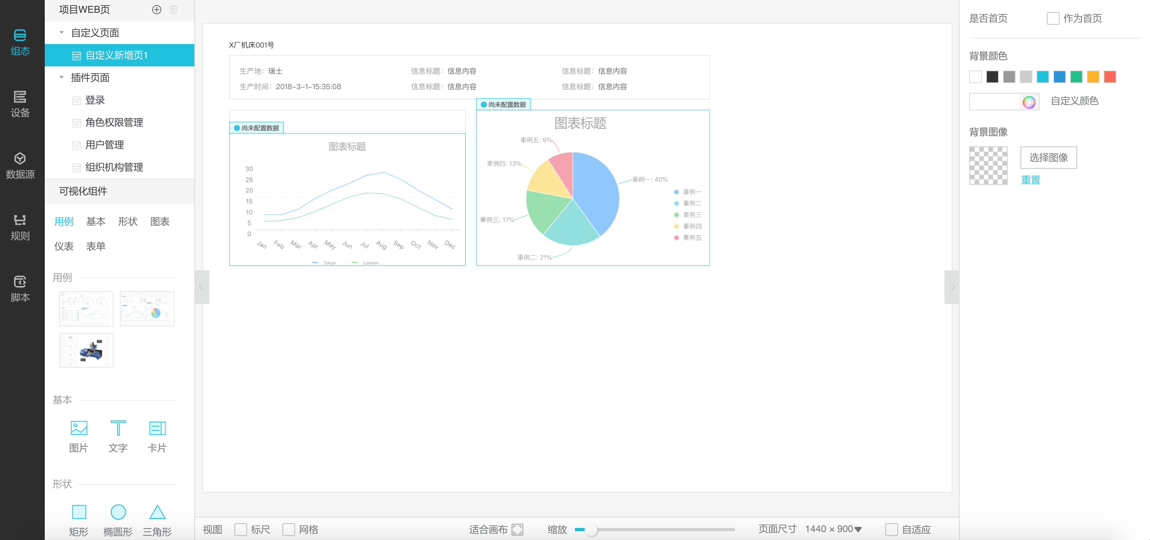Open the page size 1440 × 900 dropdown
This screenshot has height=540, width=1150.
[833, 529]
